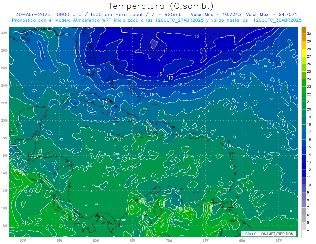Choose the 16N latitude axis label
This screenshot has width=316, height=244.
coord(4,156)
